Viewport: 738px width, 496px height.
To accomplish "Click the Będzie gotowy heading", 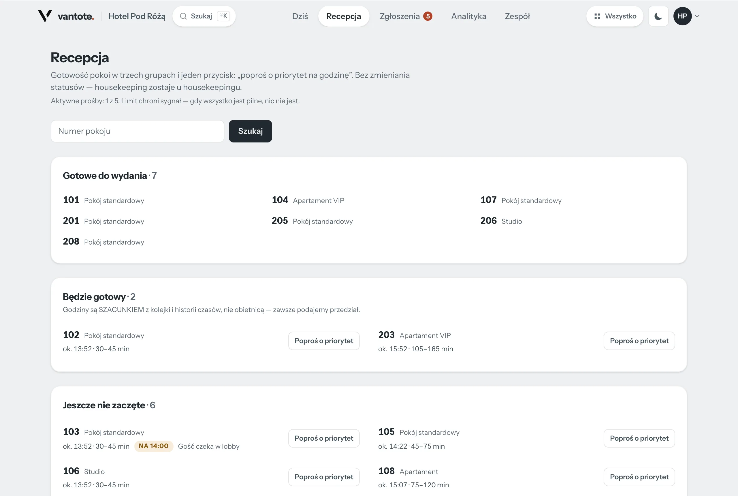I will click(99, 297).
